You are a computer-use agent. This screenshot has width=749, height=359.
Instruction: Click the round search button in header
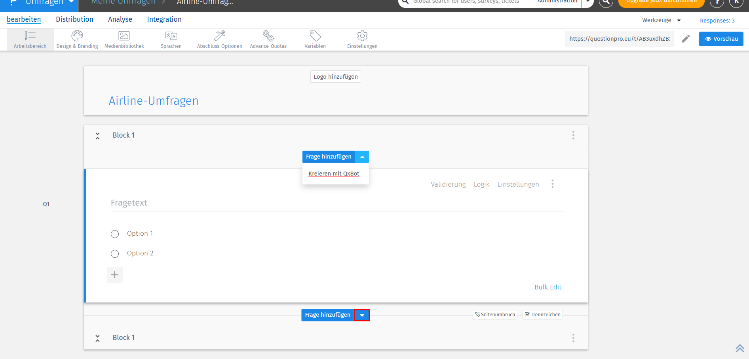(x=606, y=2)
